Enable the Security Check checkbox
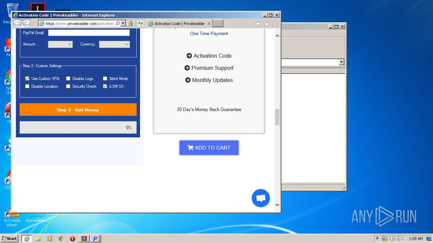Viewport: 433px width, 243px height. pos(68,86)
